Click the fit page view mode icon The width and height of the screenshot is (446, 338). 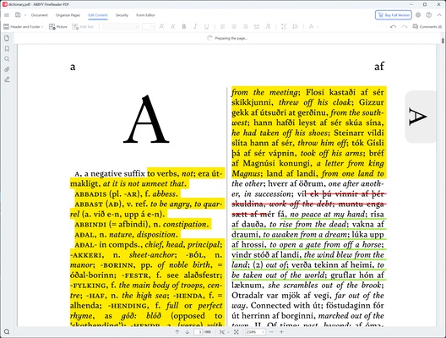point(222,332)
